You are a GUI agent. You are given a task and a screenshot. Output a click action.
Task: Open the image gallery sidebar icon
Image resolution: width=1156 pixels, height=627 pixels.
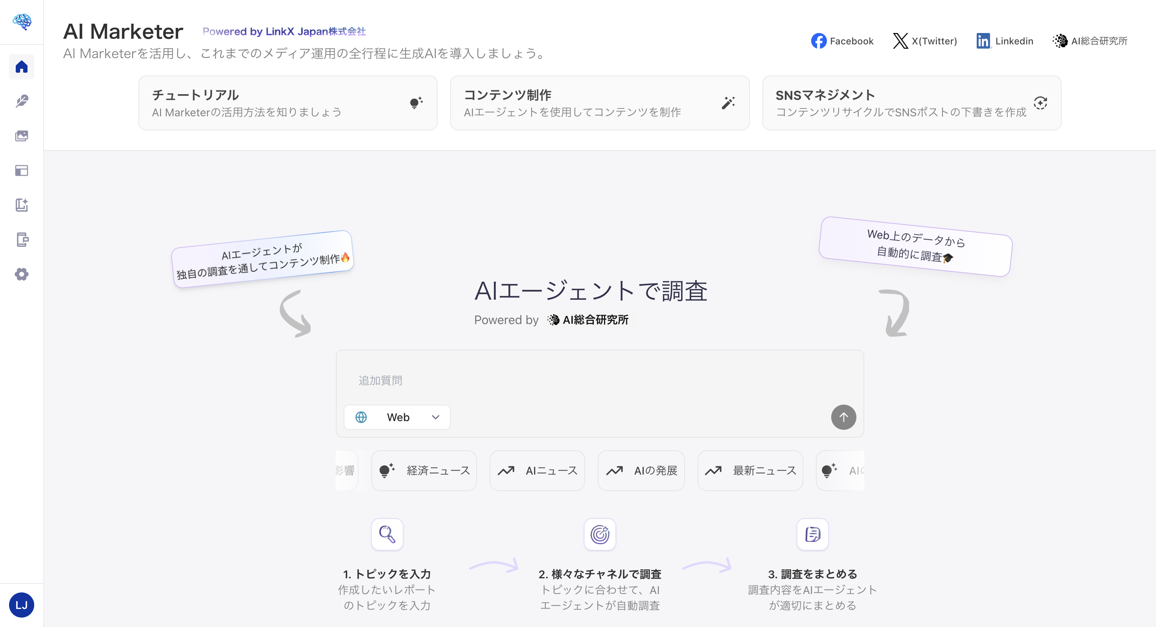coord(22,136)
